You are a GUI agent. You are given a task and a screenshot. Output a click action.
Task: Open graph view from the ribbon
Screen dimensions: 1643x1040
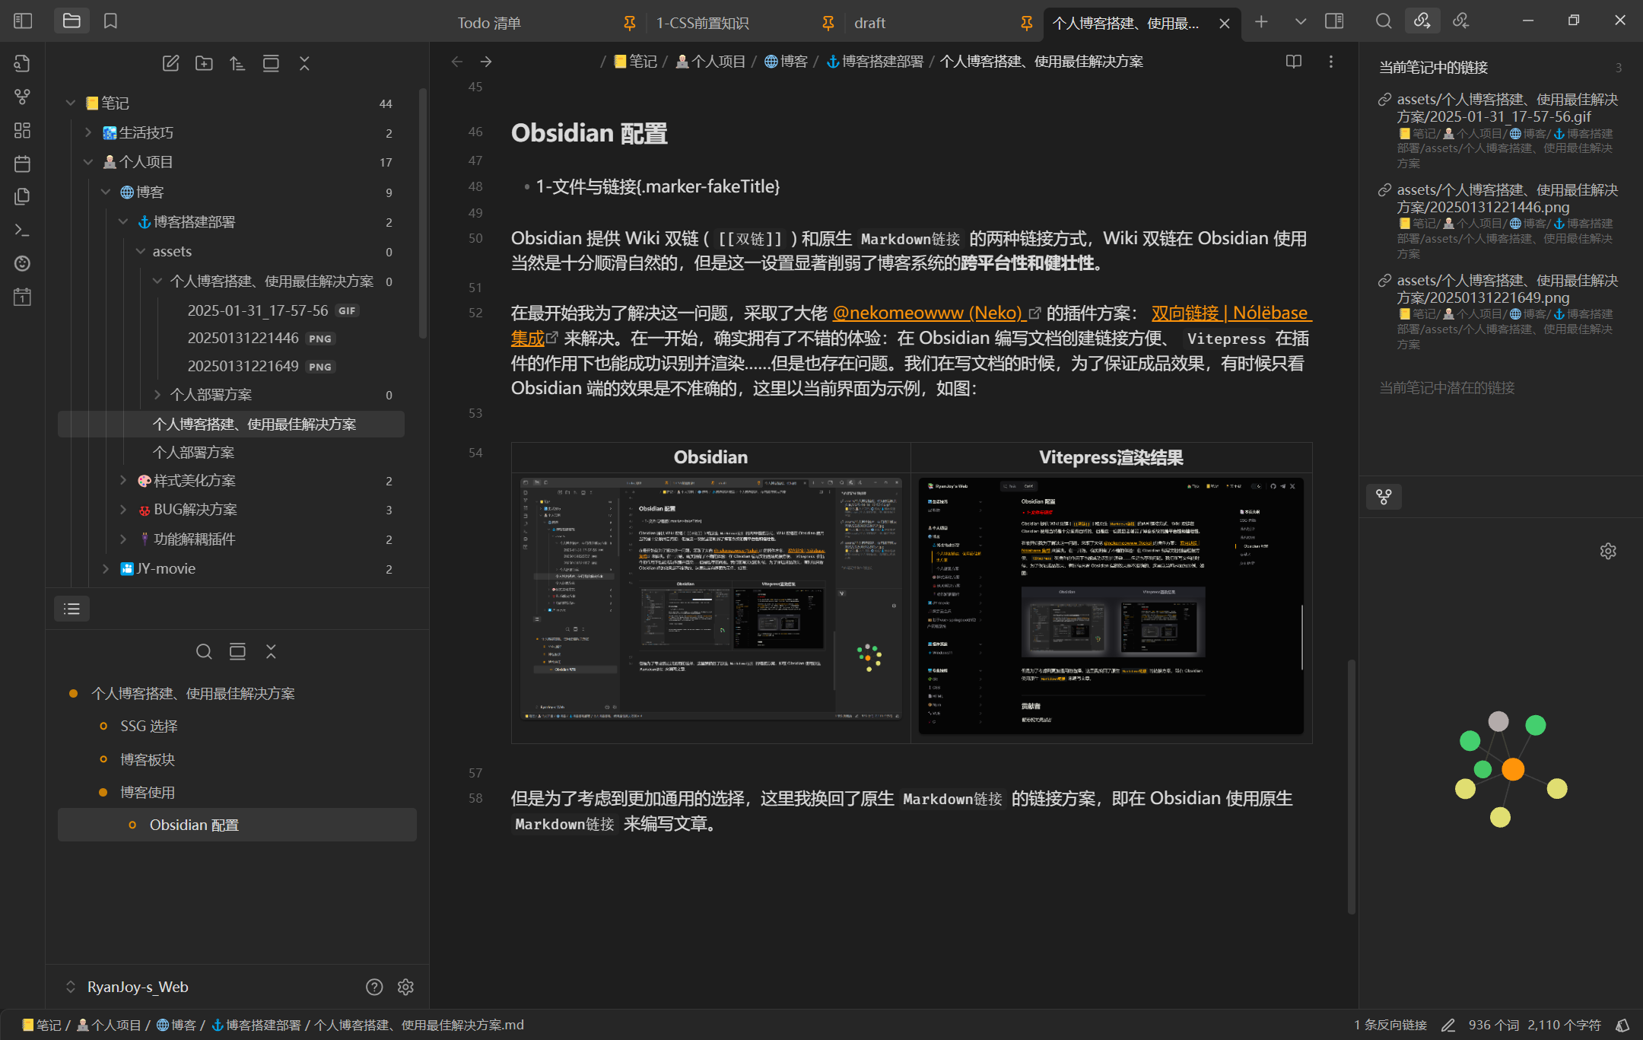(x=22, y=97)
